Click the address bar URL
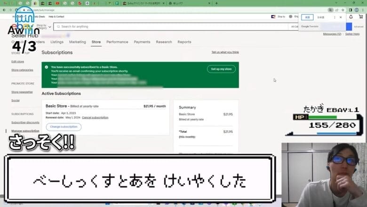The image size is (367, 207). point(40,10)
